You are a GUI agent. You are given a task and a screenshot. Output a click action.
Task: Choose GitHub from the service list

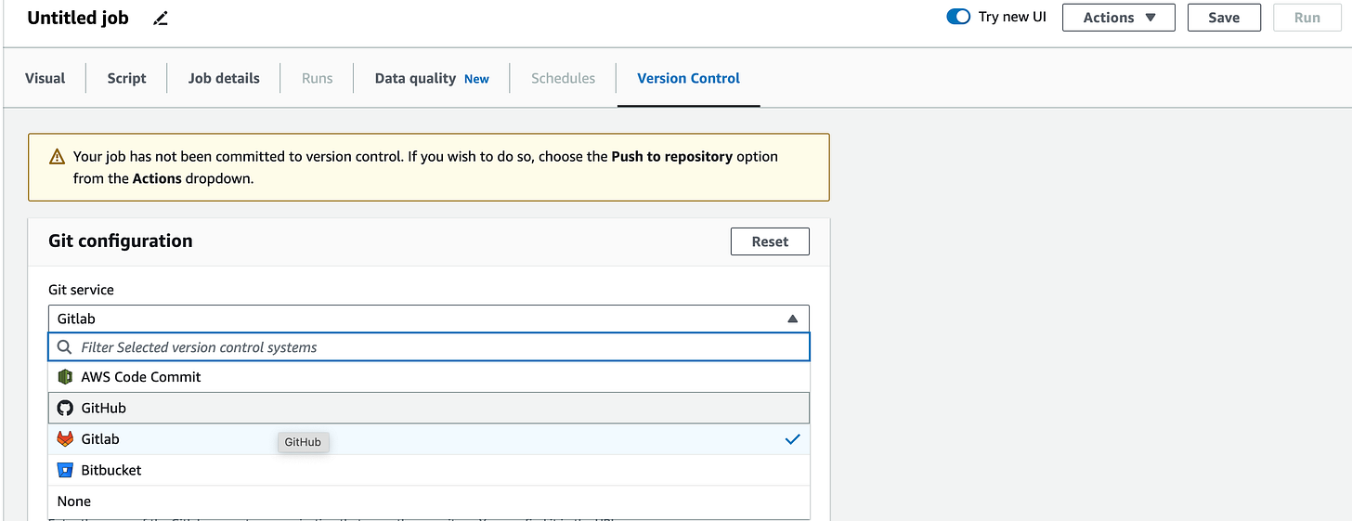pos(429,408)
